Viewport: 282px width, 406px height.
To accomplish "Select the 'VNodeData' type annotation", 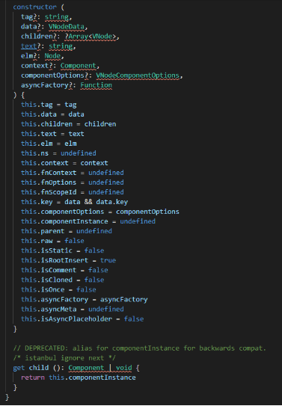I will click(x=67, y=27).
